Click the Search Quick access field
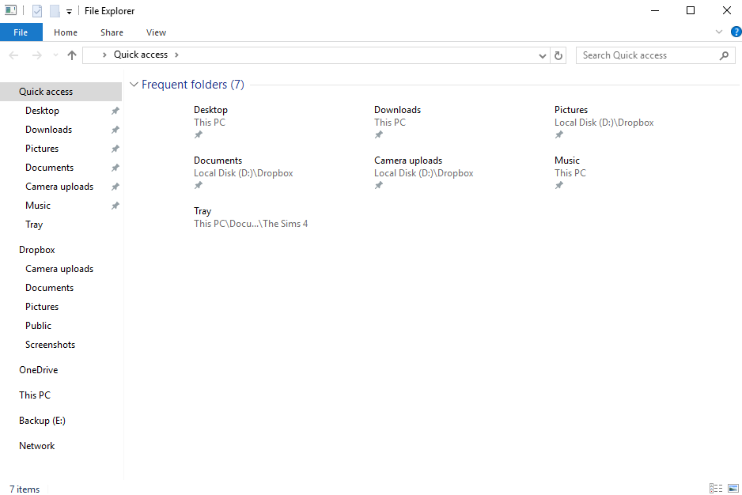This screenshot has height=495, width=742. click(x=647, y=55)
